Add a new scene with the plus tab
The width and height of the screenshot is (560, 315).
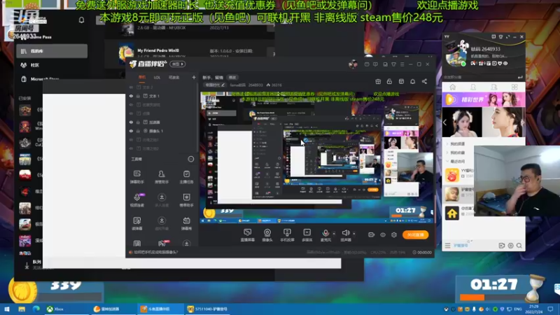pyautogui.click(x=194, y=77)
